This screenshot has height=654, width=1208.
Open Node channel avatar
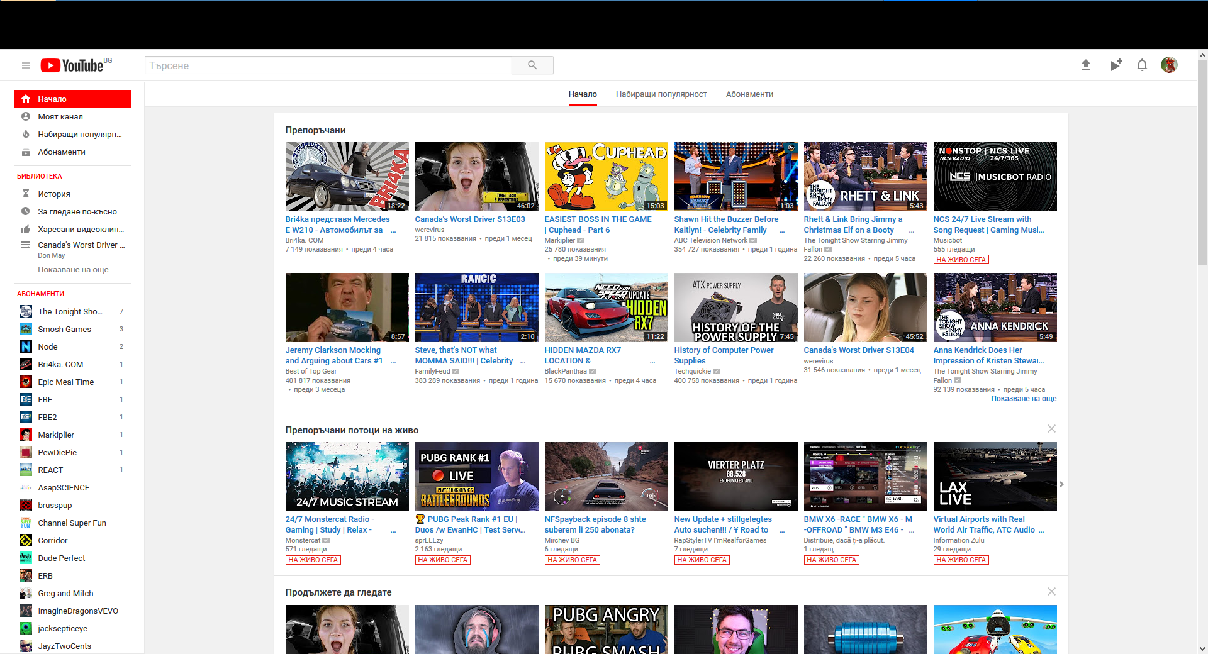(x=26, y=346)
